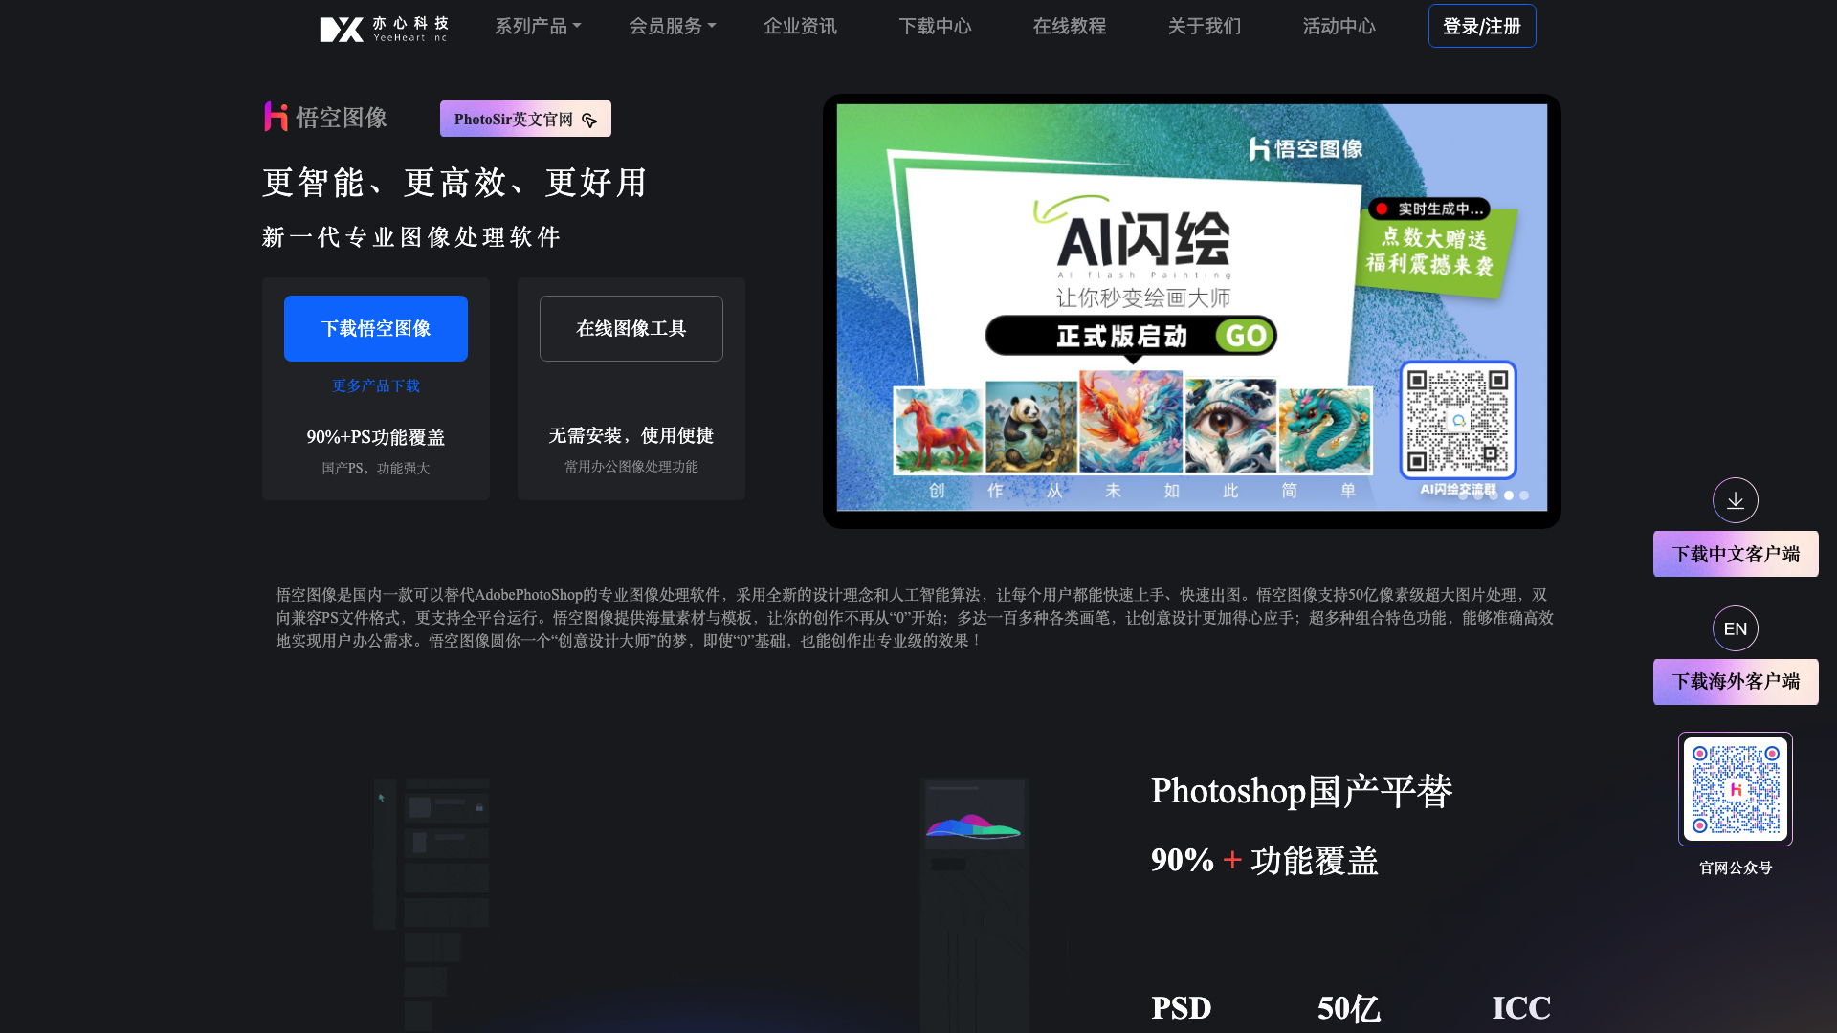
Task: Open 在线教程 from the nav bar
Action: 1070,26
